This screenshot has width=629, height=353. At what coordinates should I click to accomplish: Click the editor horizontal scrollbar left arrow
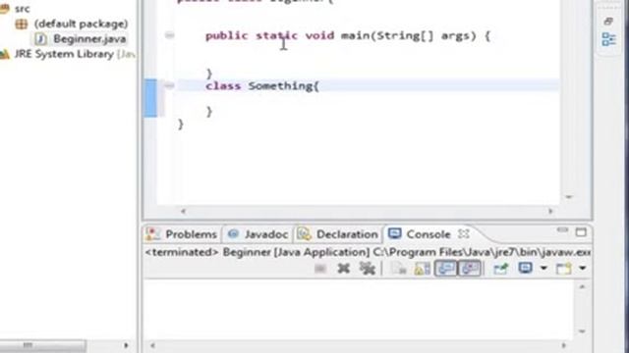184,212
